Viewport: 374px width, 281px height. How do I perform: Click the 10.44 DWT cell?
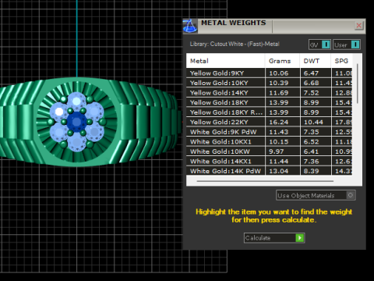pyautogui.click(x=316, y=122)
